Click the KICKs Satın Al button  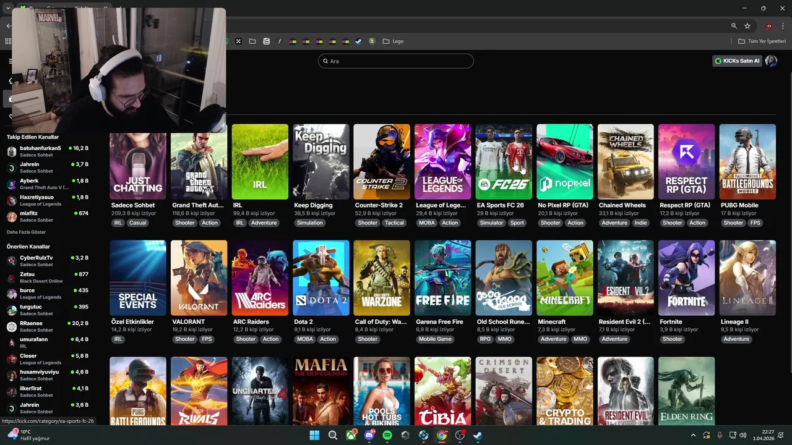(737, 61)
